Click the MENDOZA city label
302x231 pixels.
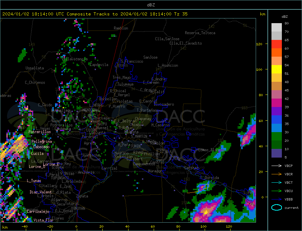pyautogui.click(x=90, y=110)
